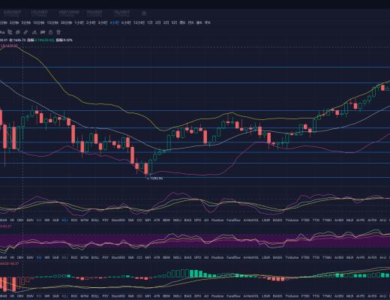Click the 振幅 9.32% amplitude readout

pyautogui.click(x=64, y=40)
